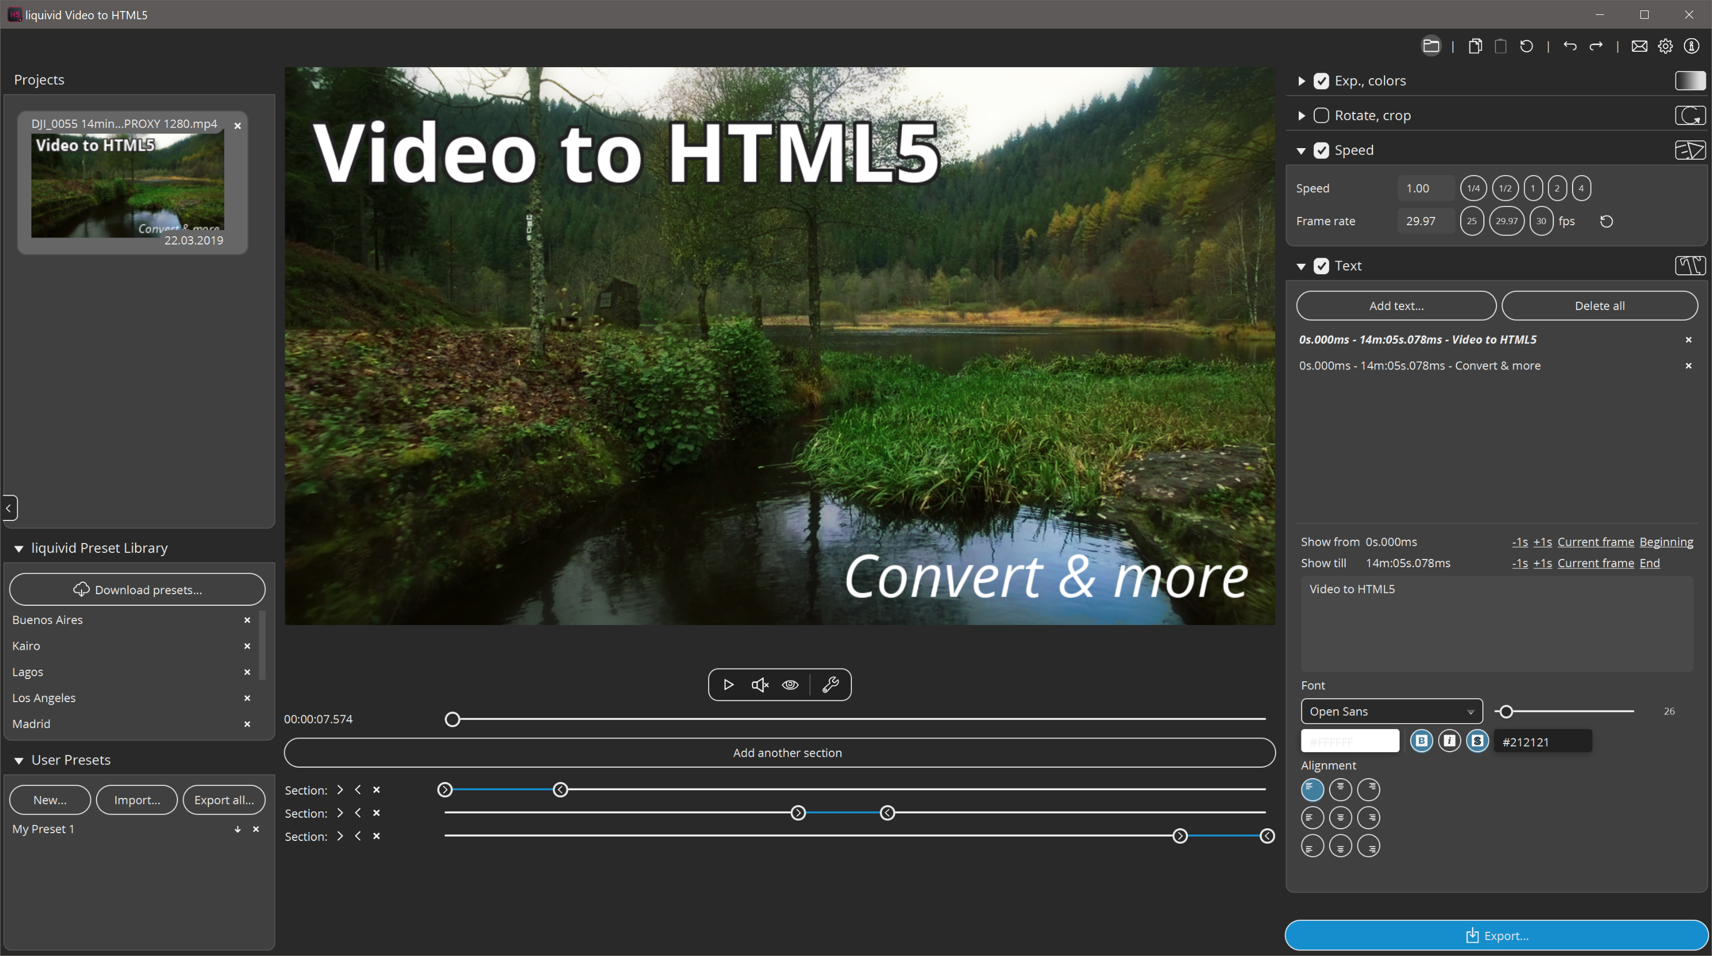Reset frame rate with the circular arrow
Viewport: 1712px width, 956px height.
click(1606, 221)
